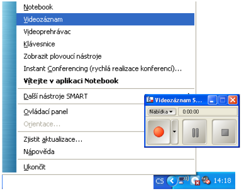The width and height of the screenshot is (244, 192).
Task: Open the Nabídka dropdown in recorder
Action: [162, 112]
